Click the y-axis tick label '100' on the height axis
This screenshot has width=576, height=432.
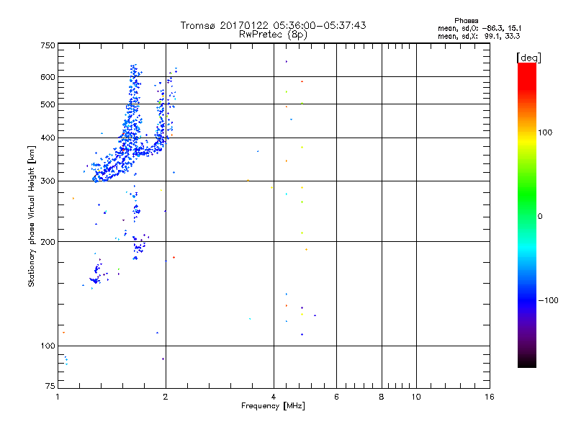[48, 346]
